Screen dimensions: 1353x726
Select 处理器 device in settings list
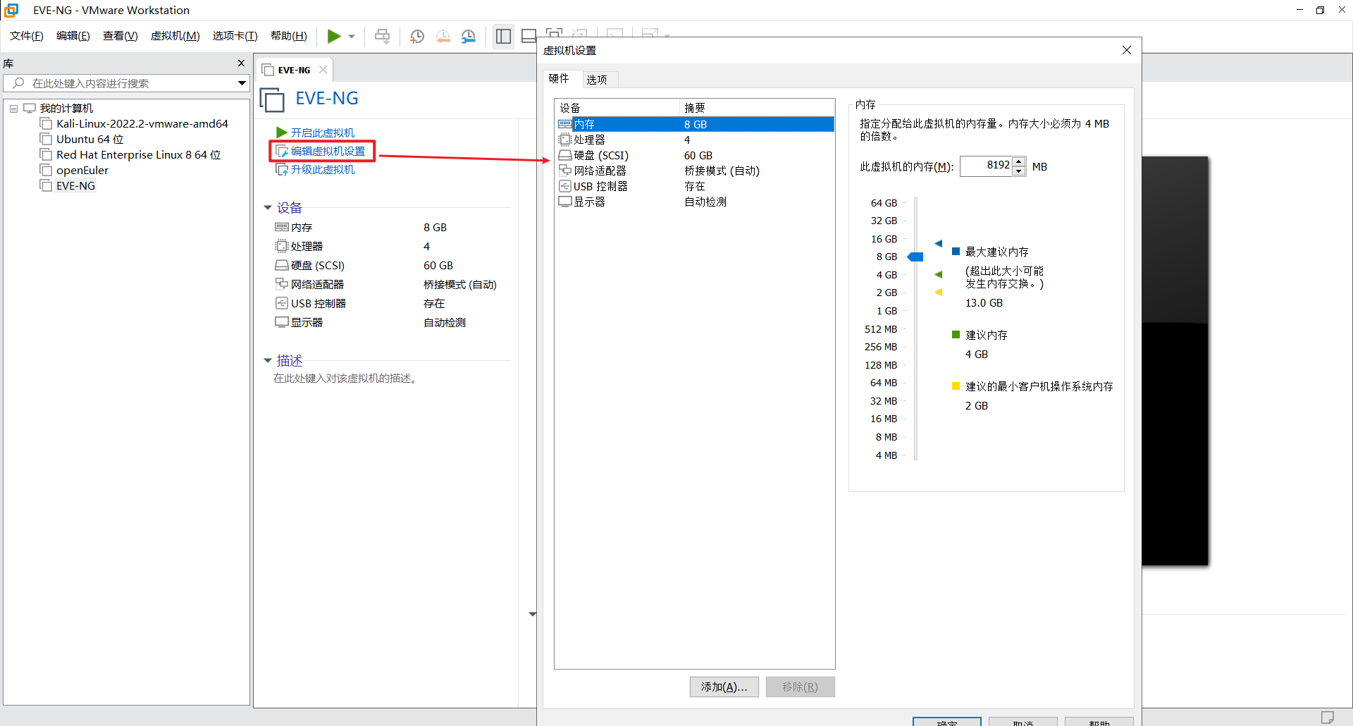pos(695,140)
